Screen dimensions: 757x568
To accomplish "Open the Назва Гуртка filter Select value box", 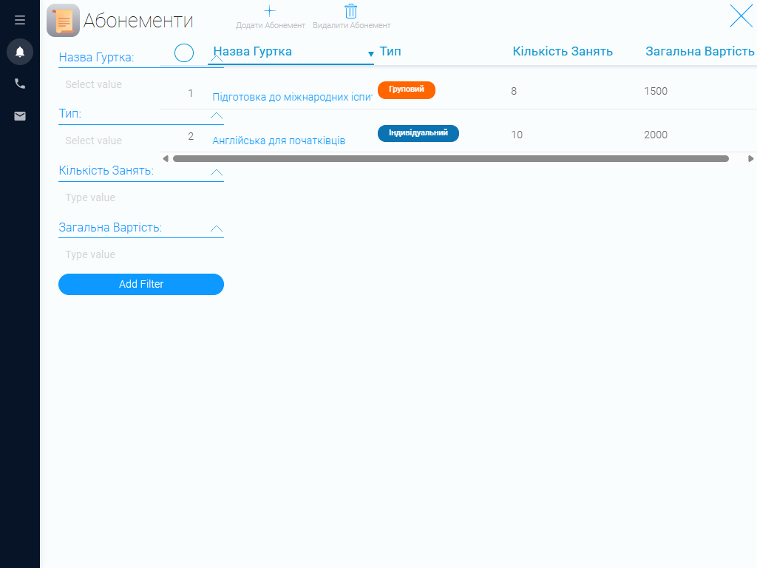I will coord(141,84).
